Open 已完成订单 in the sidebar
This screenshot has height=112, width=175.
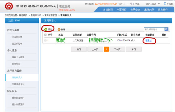(17, 44)
